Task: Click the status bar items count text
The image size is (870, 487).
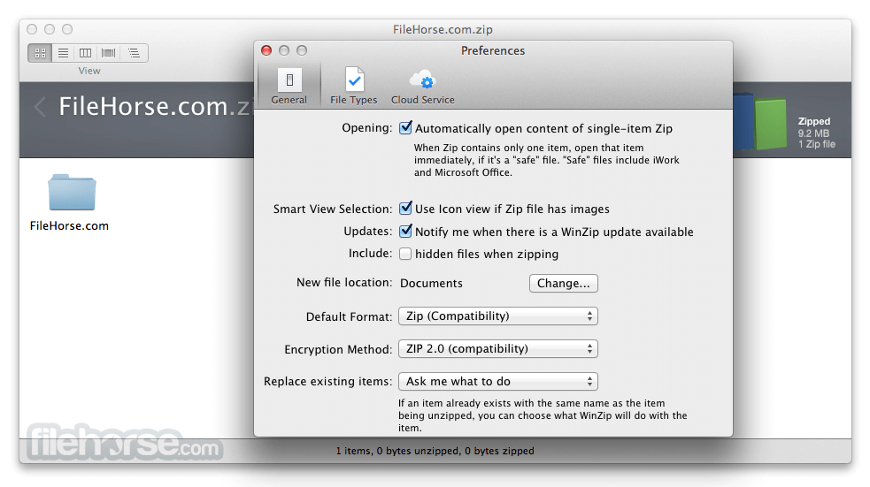Action: point(435,451)
